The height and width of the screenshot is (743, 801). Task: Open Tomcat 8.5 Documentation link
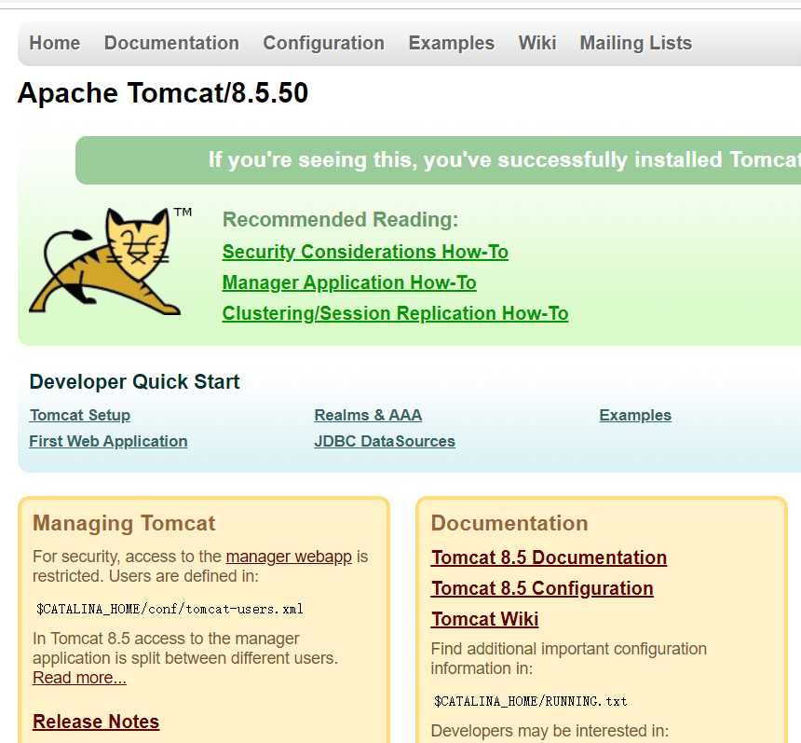550,557
